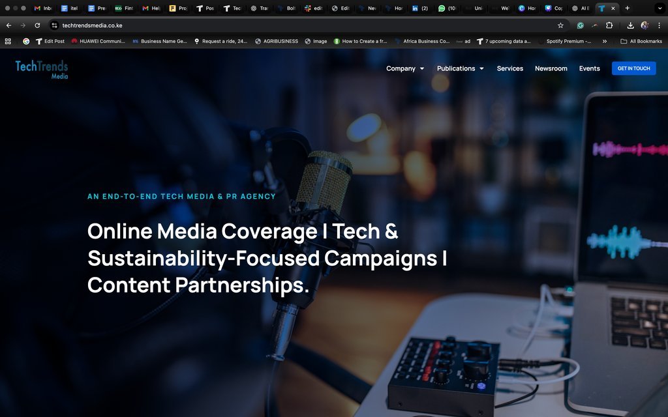This screenshot has height=417, width=668.
Task: Expand the Publications menu dropdown
Action: [460, 68]
